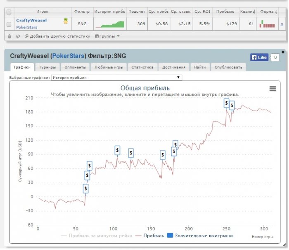Open the chart hamburger menu
The image size is (289, 250).
coord(272,88)
